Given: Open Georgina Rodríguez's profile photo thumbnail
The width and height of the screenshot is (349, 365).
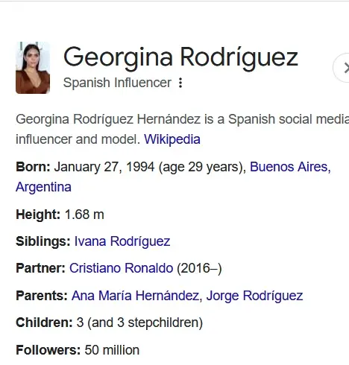Looking at the screenshot, I should [x=33, y=68].
